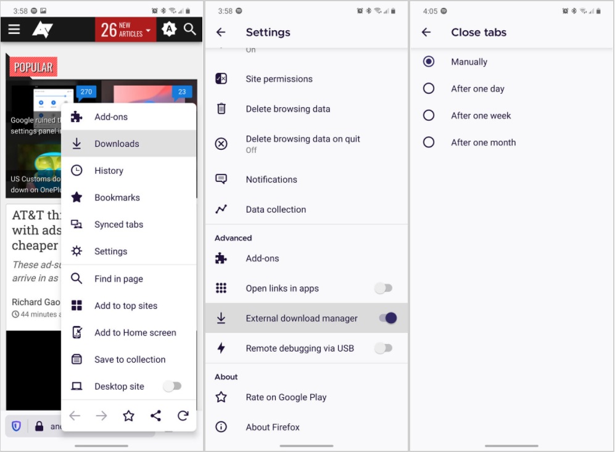615x452 pixels.
Task: Open About Firefox
Action: click(273, 427)
